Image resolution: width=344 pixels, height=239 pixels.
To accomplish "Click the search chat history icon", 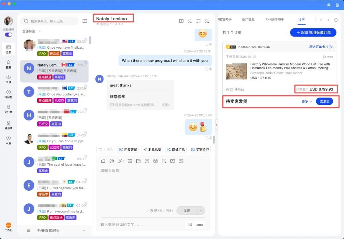I will pos(198,21).
